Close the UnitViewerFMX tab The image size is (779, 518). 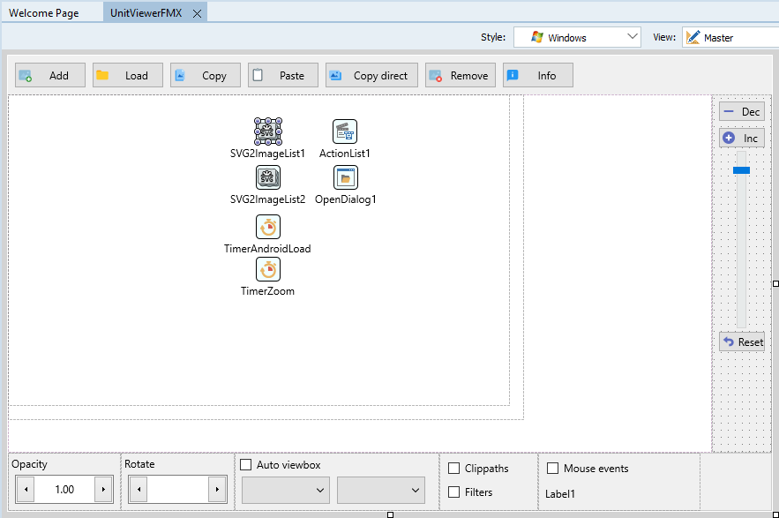(197, 13)
